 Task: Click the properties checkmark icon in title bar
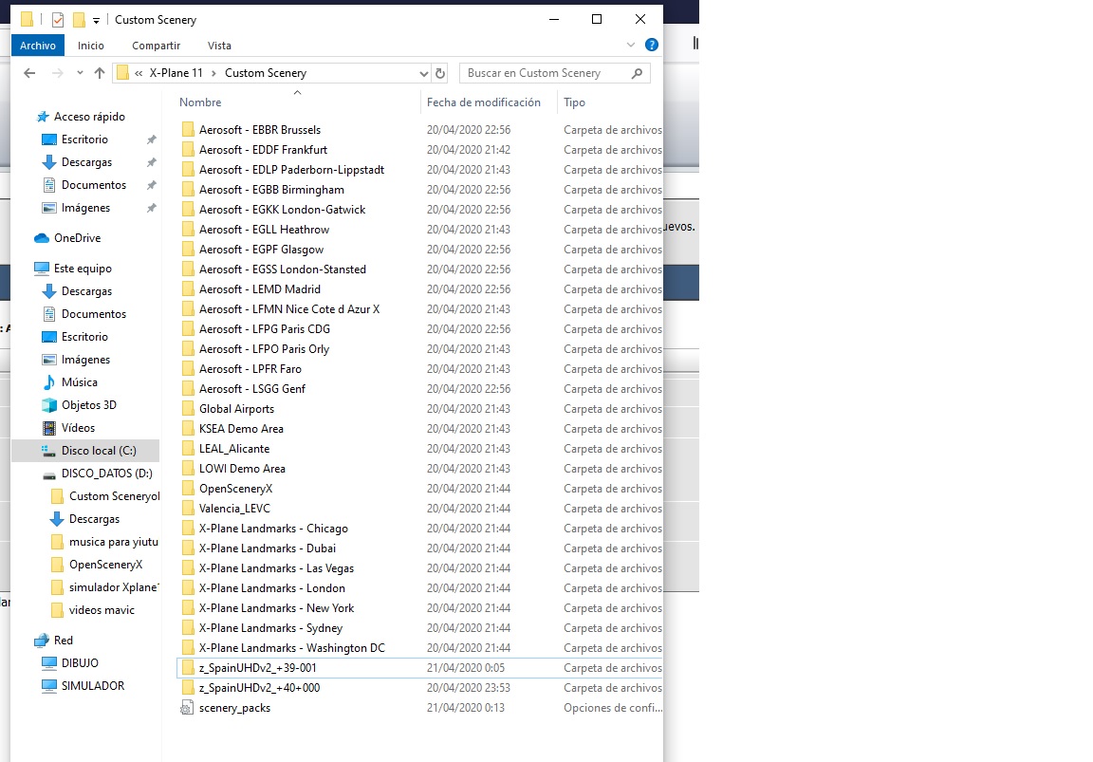(x=58, y=20)
